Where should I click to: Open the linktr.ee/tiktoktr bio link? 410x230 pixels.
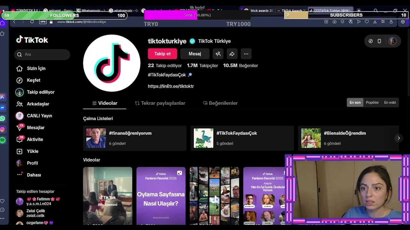pos(171,86)
